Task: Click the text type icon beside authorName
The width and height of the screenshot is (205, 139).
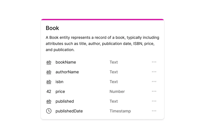Action: tap(49, 72)
